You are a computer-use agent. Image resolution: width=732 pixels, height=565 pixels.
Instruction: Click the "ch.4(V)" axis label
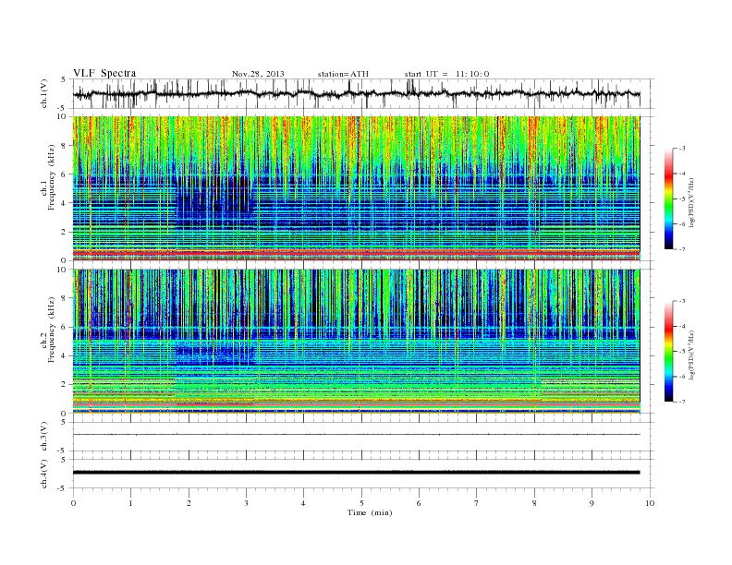pos(44,475)
